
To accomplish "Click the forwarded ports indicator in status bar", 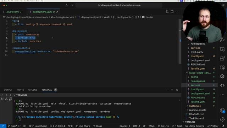I will 70,126.
